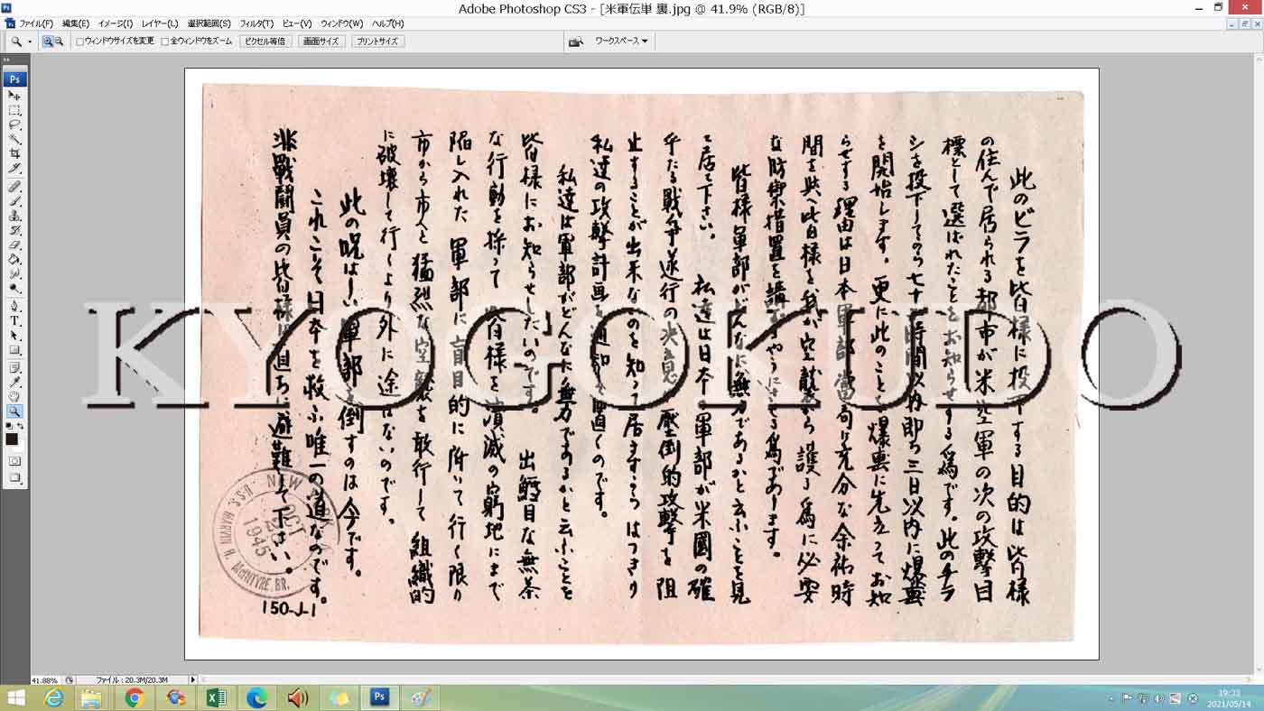The width and height of the screenshot is (1264, 711).
Task: Open Adobe Bridge from the options bar
Action: (575, 42)
